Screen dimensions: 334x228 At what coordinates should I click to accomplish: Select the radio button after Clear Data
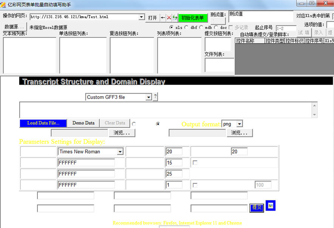pyautogui.click(x=134, y=124)
